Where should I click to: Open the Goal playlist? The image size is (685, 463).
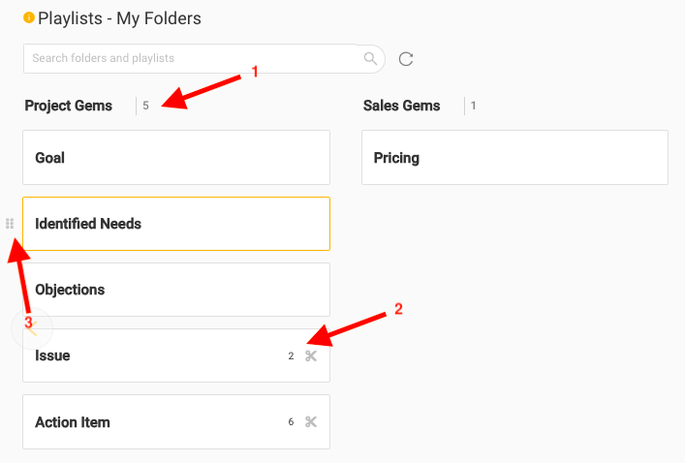point(175,157)
